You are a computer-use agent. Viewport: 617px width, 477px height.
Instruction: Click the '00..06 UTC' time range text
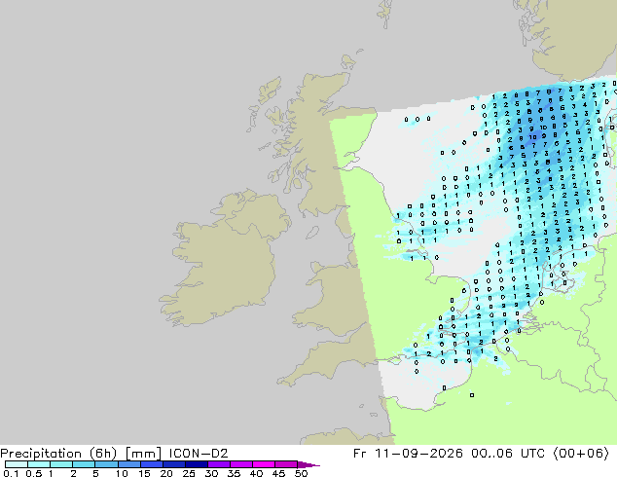(x=508, y=454)
